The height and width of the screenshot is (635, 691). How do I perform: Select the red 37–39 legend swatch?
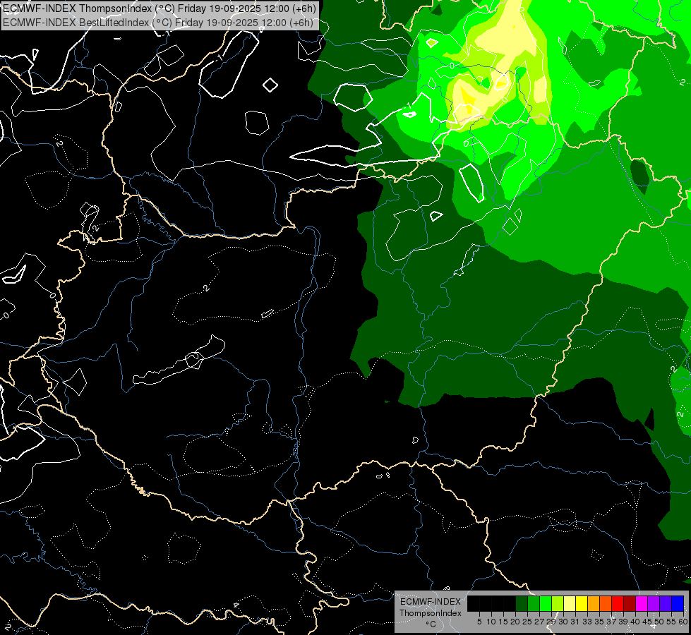pos(618,603)
